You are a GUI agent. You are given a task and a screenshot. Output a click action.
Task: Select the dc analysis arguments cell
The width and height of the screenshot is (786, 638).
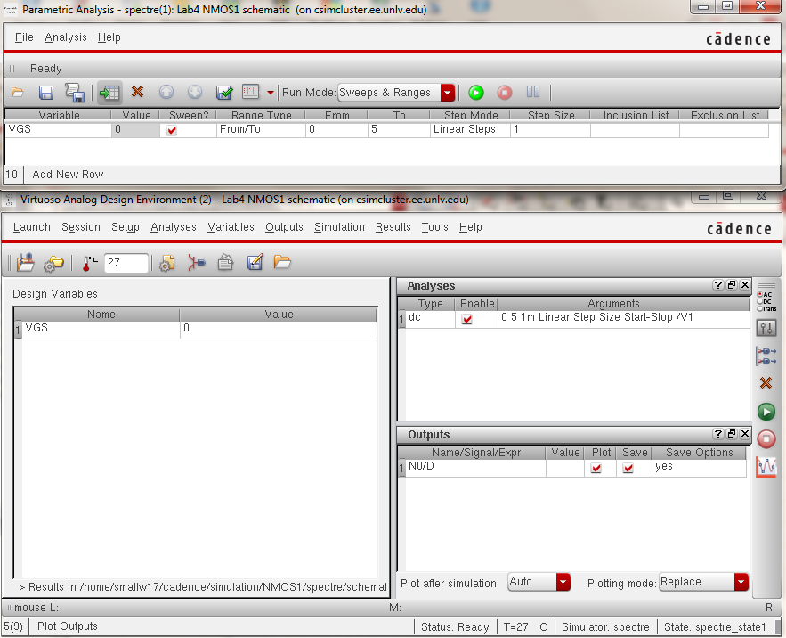624,318
